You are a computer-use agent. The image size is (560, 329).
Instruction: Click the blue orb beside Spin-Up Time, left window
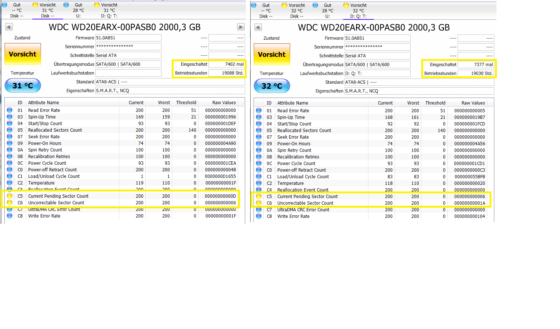10,117
